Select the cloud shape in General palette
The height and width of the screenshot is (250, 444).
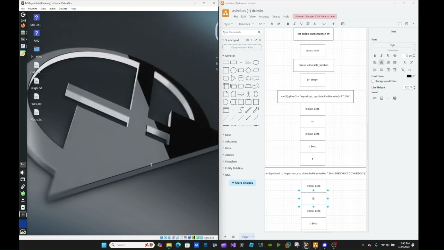(248, 78)
